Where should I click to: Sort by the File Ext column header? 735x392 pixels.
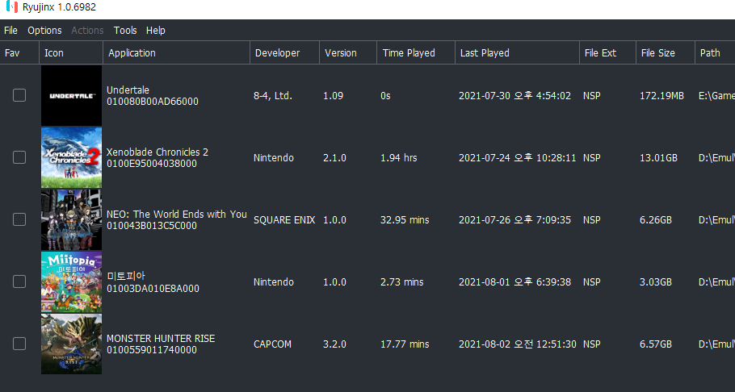[x=608, y=53]
